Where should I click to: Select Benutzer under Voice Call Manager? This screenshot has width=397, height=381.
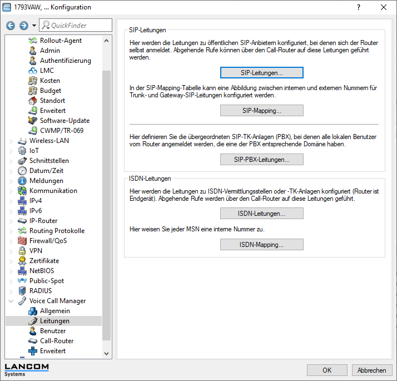[x=52, y=331]
